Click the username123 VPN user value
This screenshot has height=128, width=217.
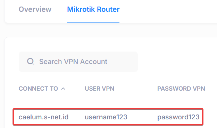(x=106, y=117)
